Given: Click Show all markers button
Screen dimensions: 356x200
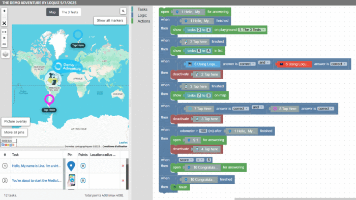Looking at the screenshot, I should click(x=110, y=20).
